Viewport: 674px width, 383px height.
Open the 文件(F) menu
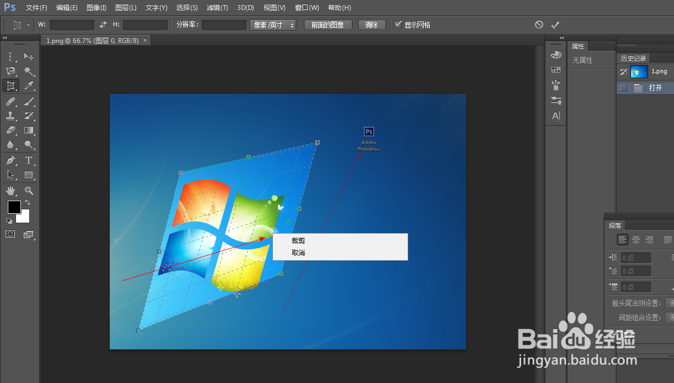pos(36,8)
